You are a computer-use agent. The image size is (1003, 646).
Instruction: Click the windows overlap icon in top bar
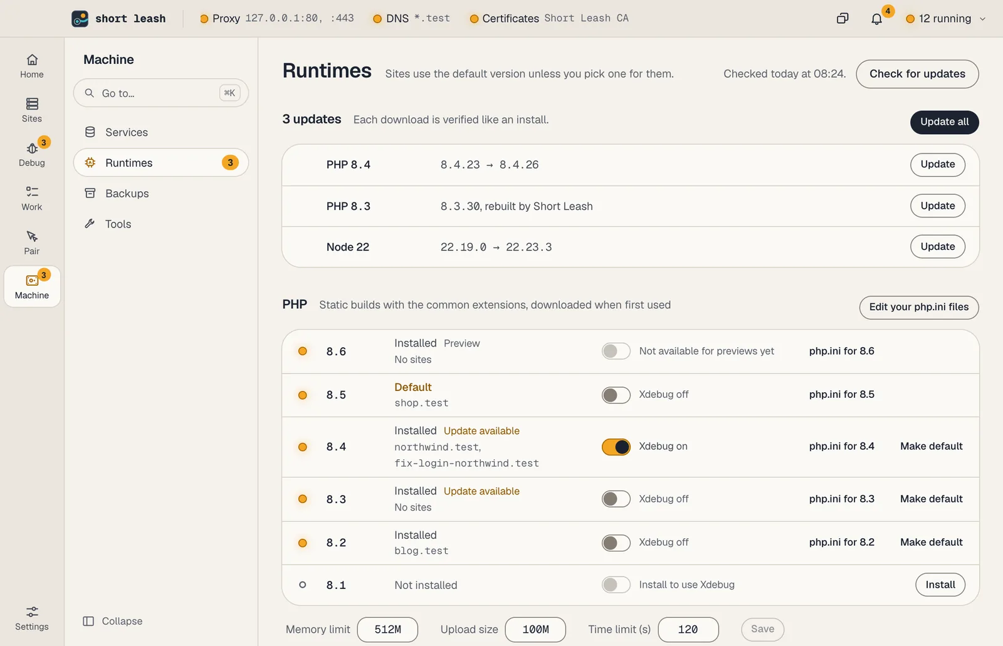click(x=843, y=19)
